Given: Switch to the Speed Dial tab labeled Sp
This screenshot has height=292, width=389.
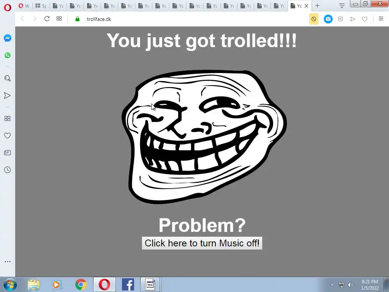Looking at the screenshot, I should point(41,6).
